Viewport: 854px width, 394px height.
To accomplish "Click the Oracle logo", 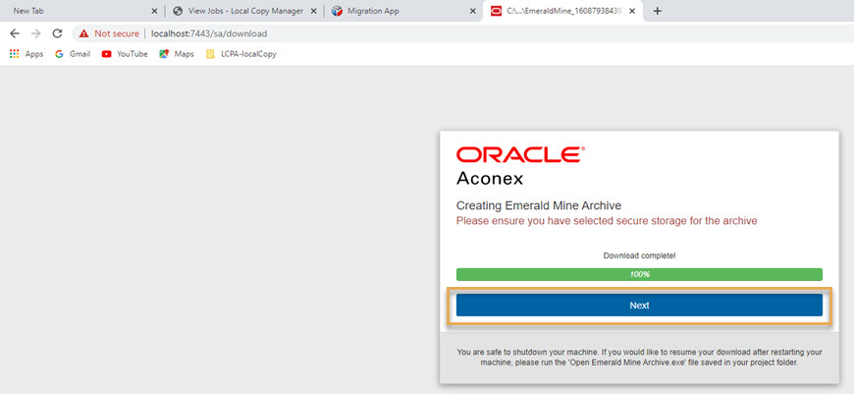I will pyautogui.click(x=520, y=155).
